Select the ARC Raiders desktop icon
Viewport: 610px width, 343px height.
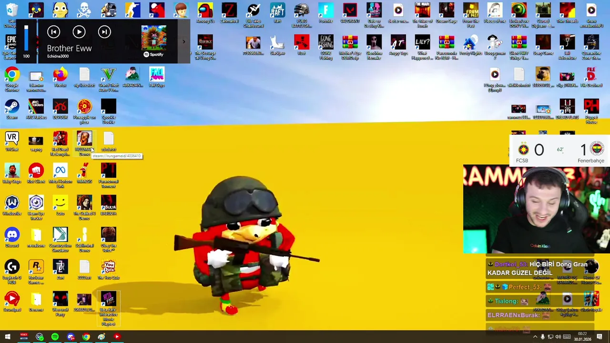pos(36,109)
